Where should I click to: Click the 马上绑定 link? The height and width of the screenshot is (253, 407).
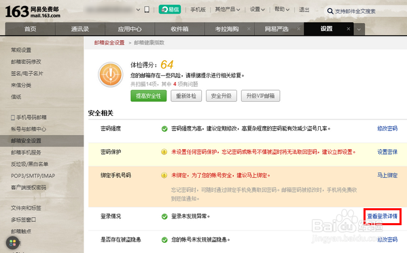pos(387,175)
